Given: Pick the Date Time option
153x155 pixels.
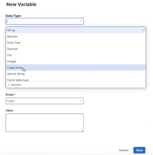Looking at the screenshot, I should tap(76, 43).
